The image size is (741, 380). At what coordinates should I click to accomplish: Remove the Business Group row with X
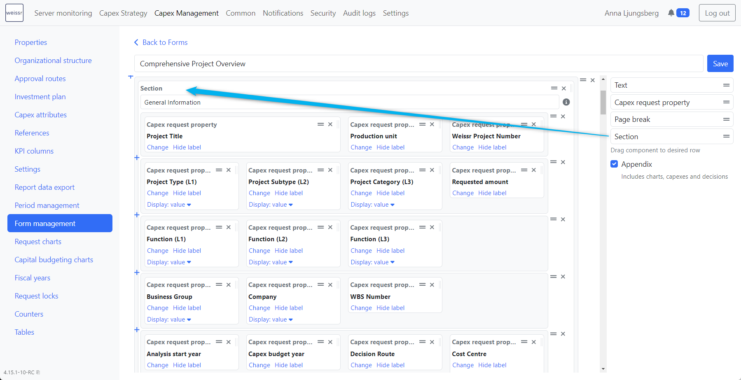point(563,277)
